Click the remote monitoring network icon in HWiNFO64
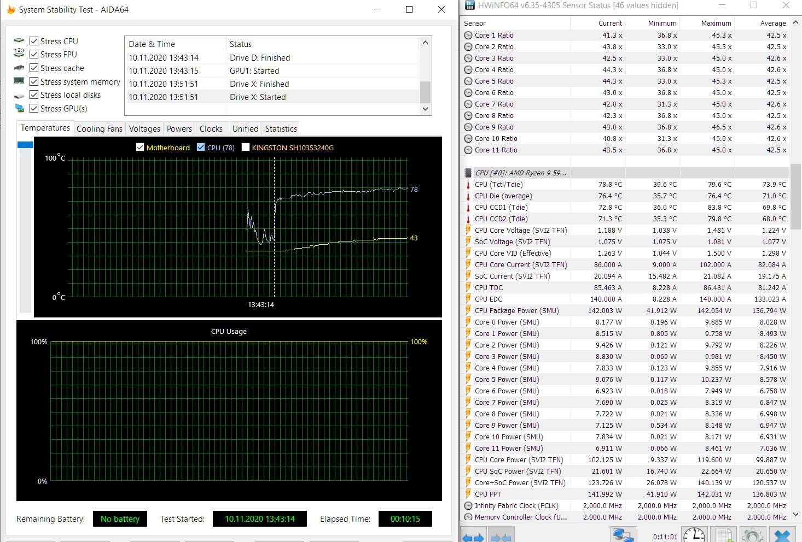Viewport: 802px width, 542px height. tap(624, 535)
